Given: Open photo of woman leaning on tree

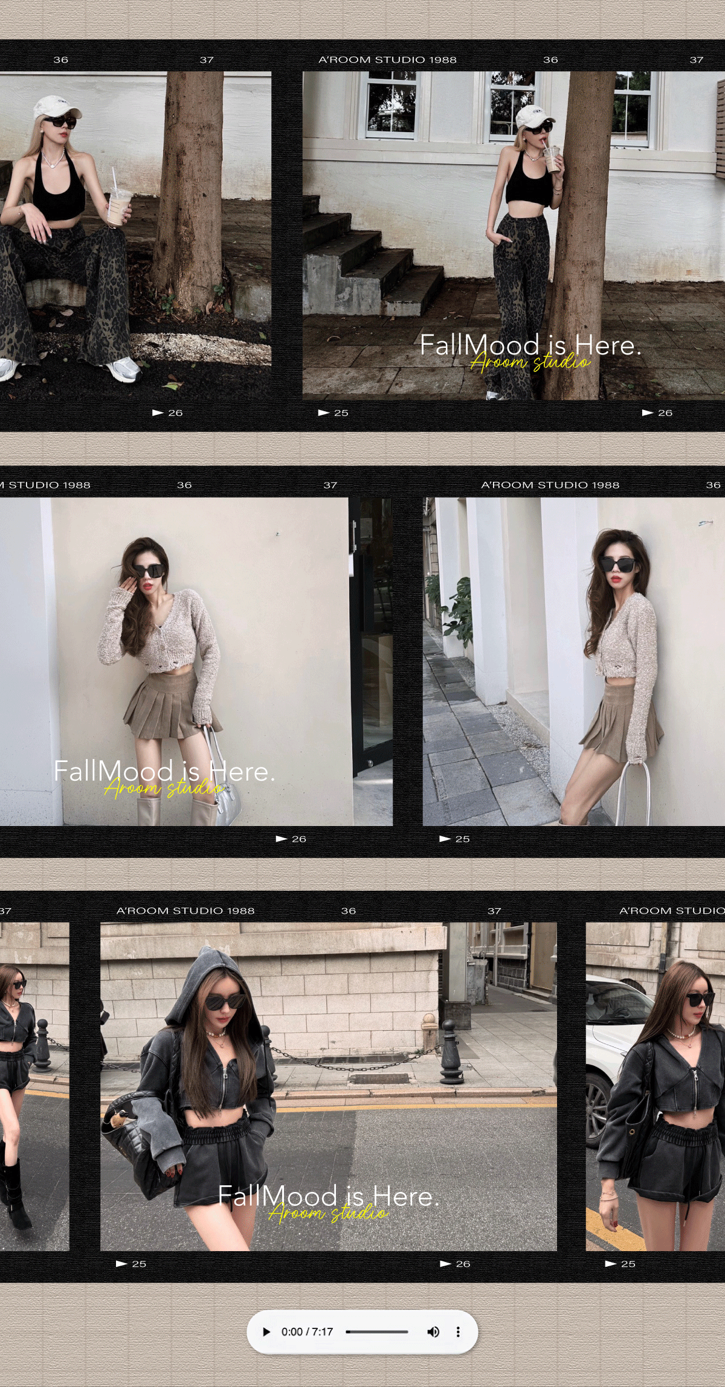Looking at the screenshot, I should pyautogui.click(x=514, y=235).
